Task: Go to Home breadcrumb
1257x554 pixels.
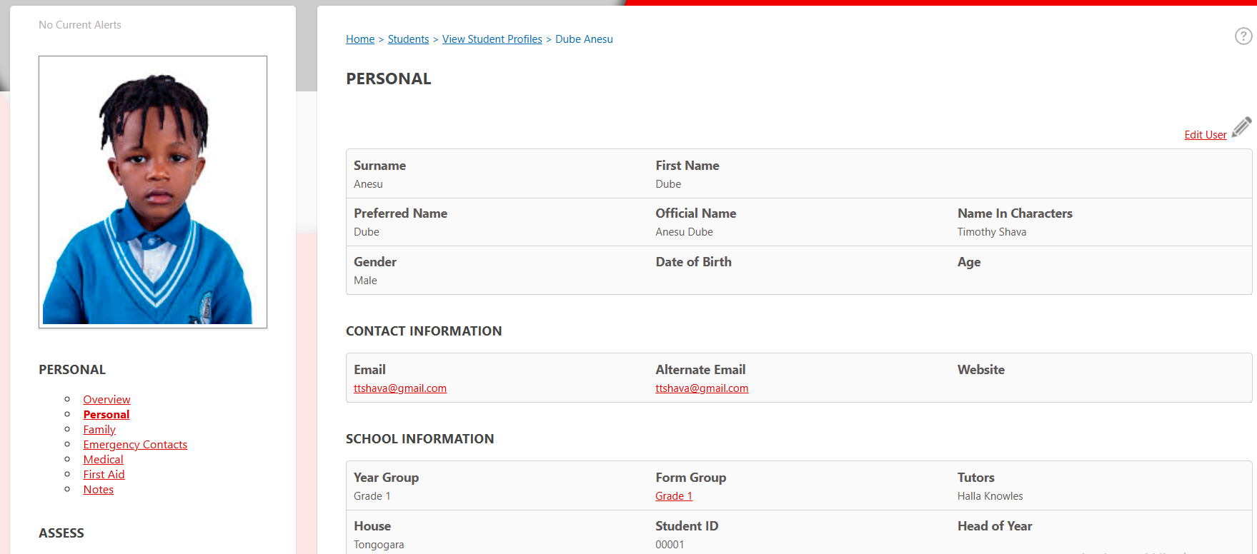Action: (360, 39)
